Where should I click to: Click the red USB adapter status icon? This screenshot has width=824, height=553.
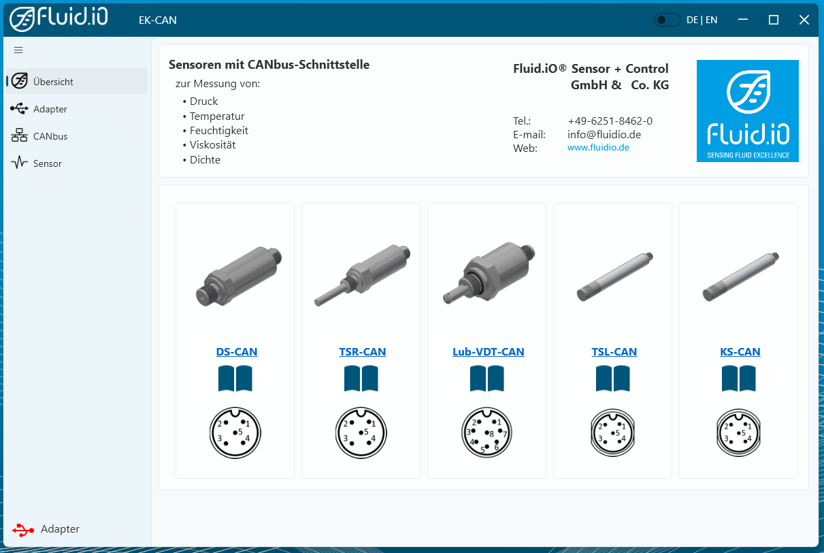point(23,529)
